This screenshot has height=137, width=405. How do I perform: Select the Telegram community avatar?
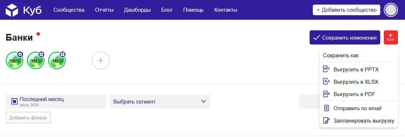click(14, 60)
